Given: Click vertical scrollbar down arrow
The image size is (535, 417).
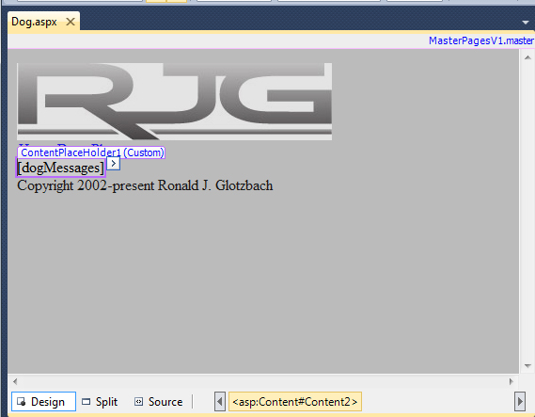Looking at the screenshot, I should tap(527, 366).
